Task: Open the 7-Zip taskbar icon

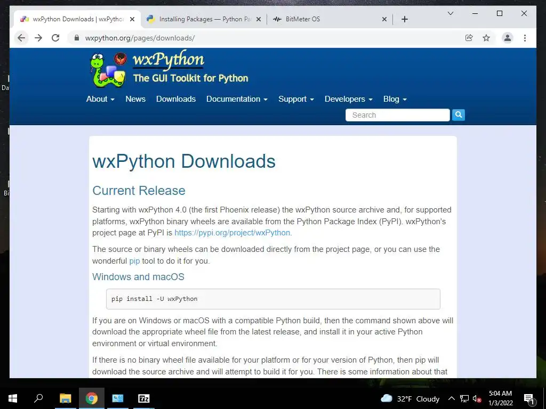Action: tap(144, 398)
